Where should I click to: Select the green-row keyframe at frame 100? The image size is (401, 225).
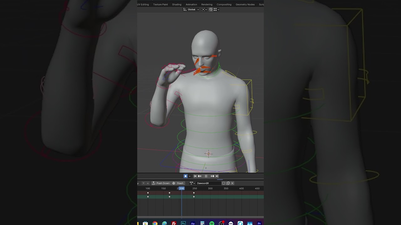tap(148, 197)
